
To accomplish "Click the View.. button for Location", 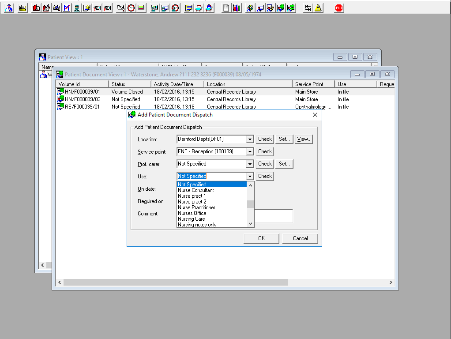I will coord(304,139).
